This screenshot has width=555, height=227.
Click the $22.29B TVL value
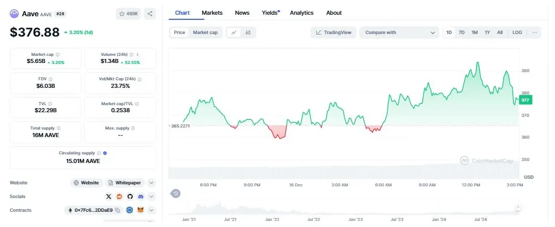45,111
